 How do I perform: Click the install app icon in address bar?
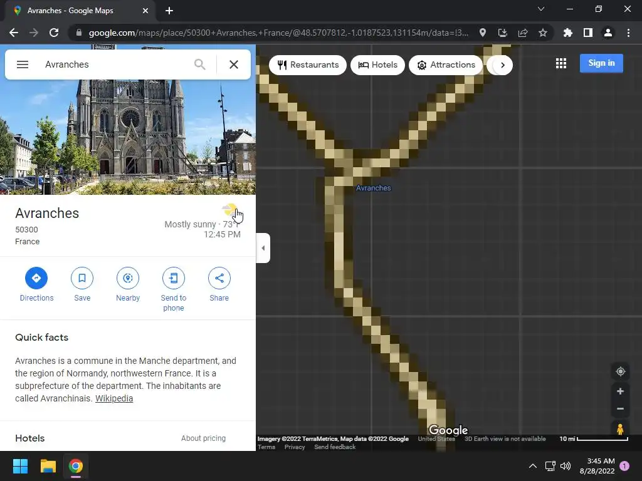coord(503,33)
